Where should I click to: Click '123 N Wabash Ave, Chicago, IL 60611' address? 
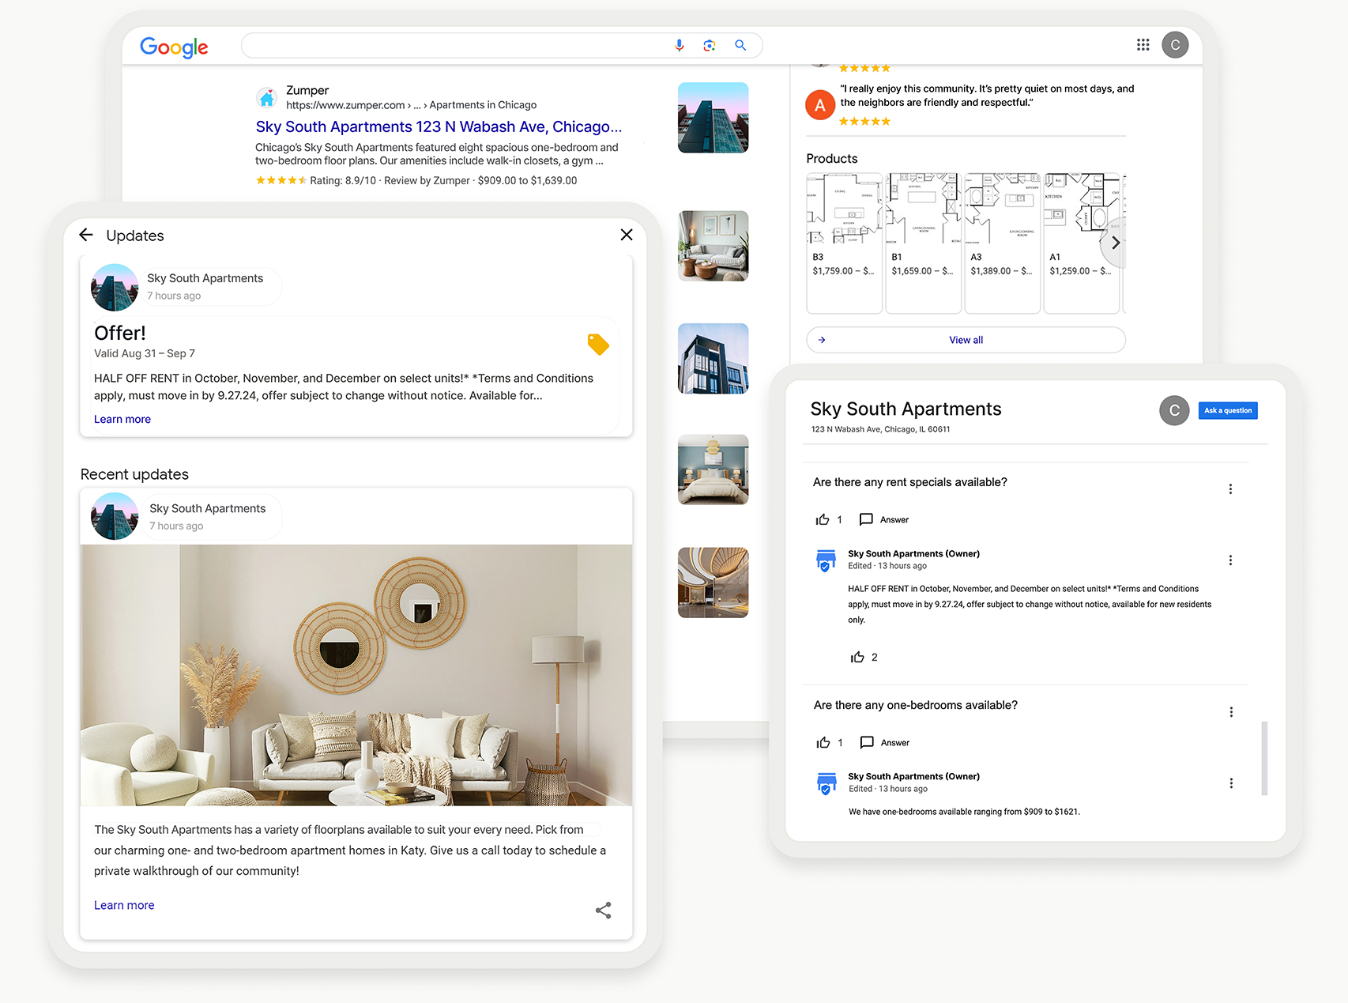[880, 429]
